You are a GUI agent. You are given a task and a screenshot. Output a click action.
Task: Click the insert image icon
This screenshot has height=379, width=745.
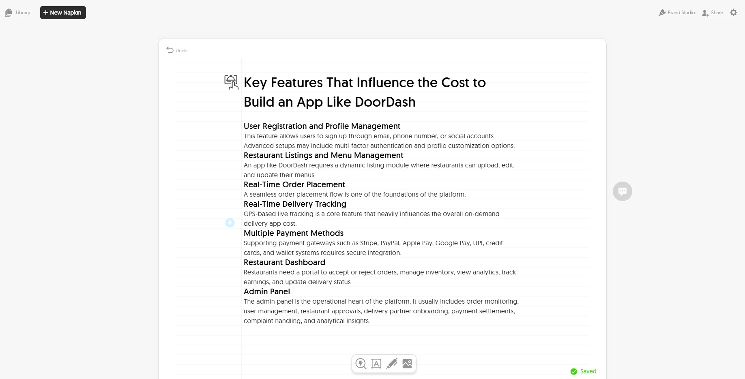coord(407,364)
